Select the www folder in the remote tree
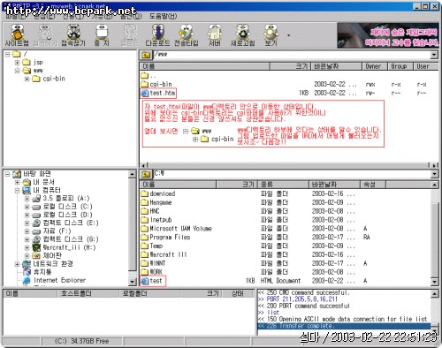 pyautogui.click(x=38, y=71)
